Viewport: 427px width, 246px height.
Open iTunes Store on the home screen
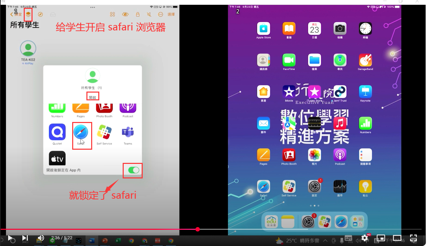[314, 92]
